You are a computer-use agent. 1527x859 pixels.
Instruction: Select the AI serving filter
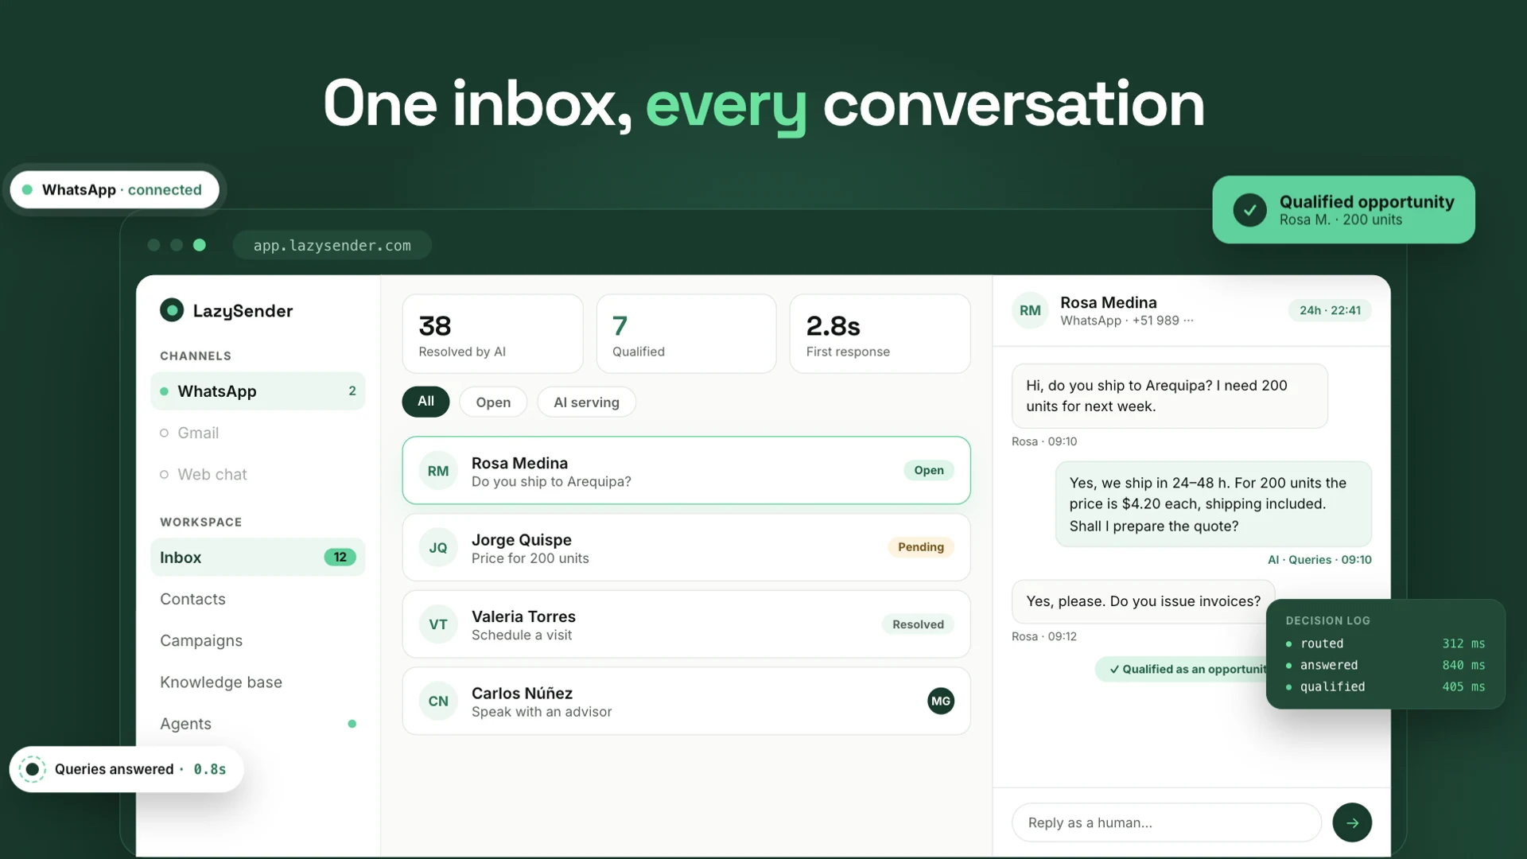586,402
